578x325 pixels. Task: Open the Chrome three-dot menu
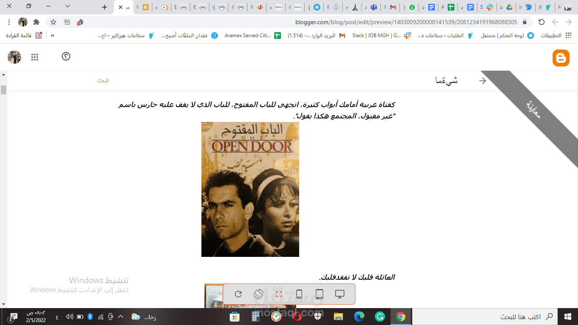coord(9,22)
